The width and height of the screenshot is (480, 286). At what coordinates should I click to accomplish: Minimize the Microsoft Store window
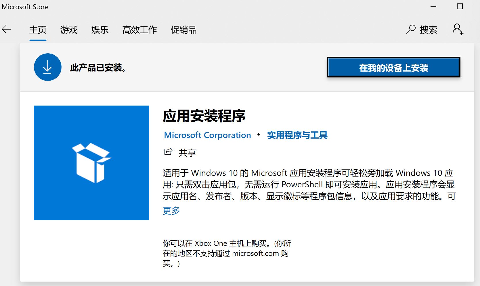coord(433,7)
